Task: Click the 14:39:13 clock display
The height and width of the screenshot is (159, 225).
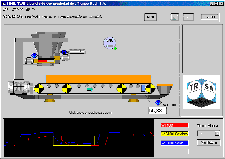Action: [210, 17]
